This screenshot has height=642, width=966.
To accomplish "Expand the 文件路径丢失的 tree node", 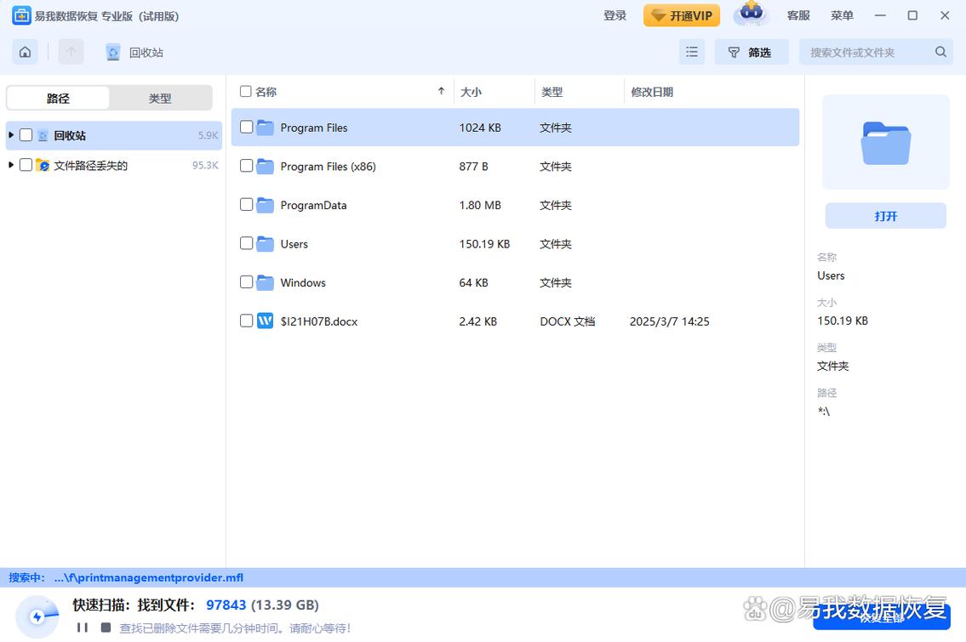I will click(x=11, y=165).
